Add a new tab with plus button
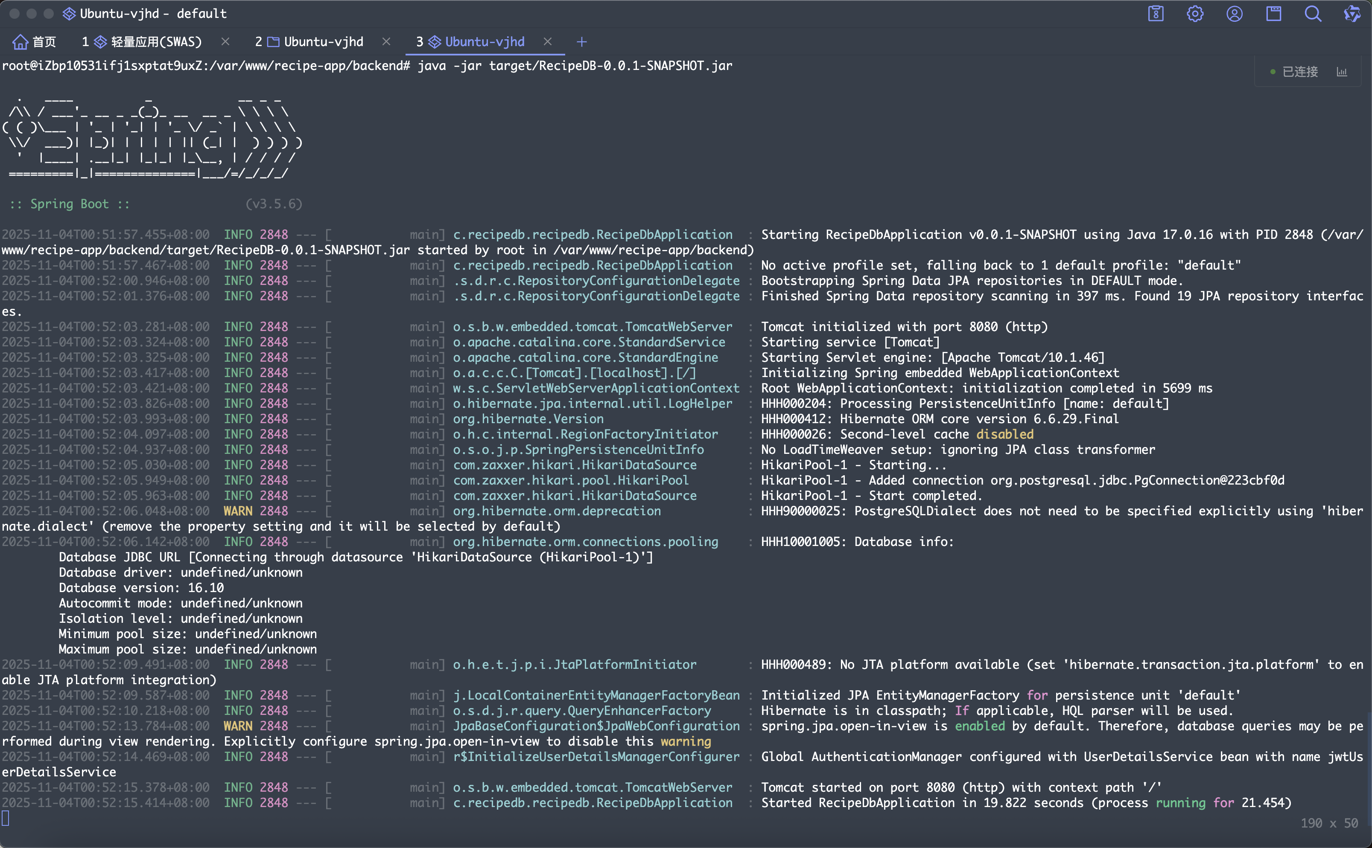This screenshot has width=1372, height=848. 581,42
